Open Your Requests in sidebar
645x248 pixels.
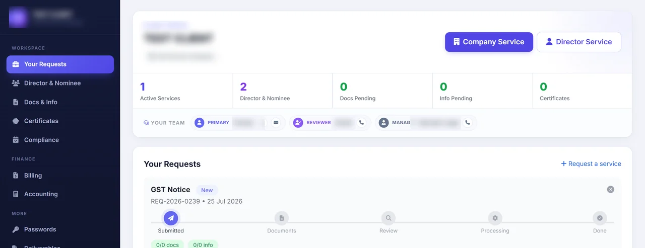coord(60,64)
